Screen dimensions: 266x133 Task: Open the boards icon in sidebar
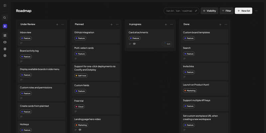click(5, 36)
